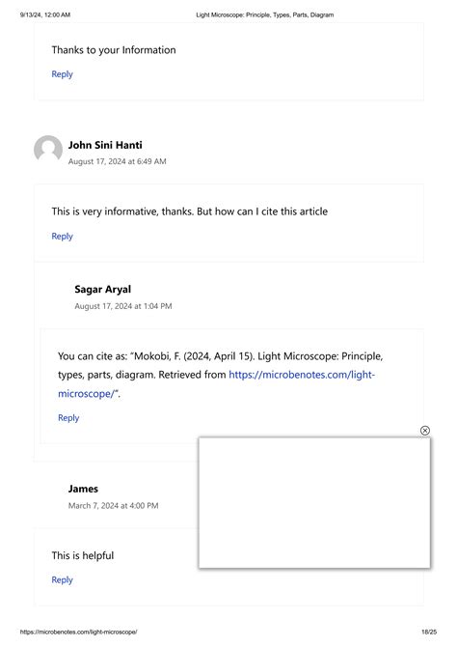
Task: Click the Sagar Aryal author name
Action: [x=102, y=290]
